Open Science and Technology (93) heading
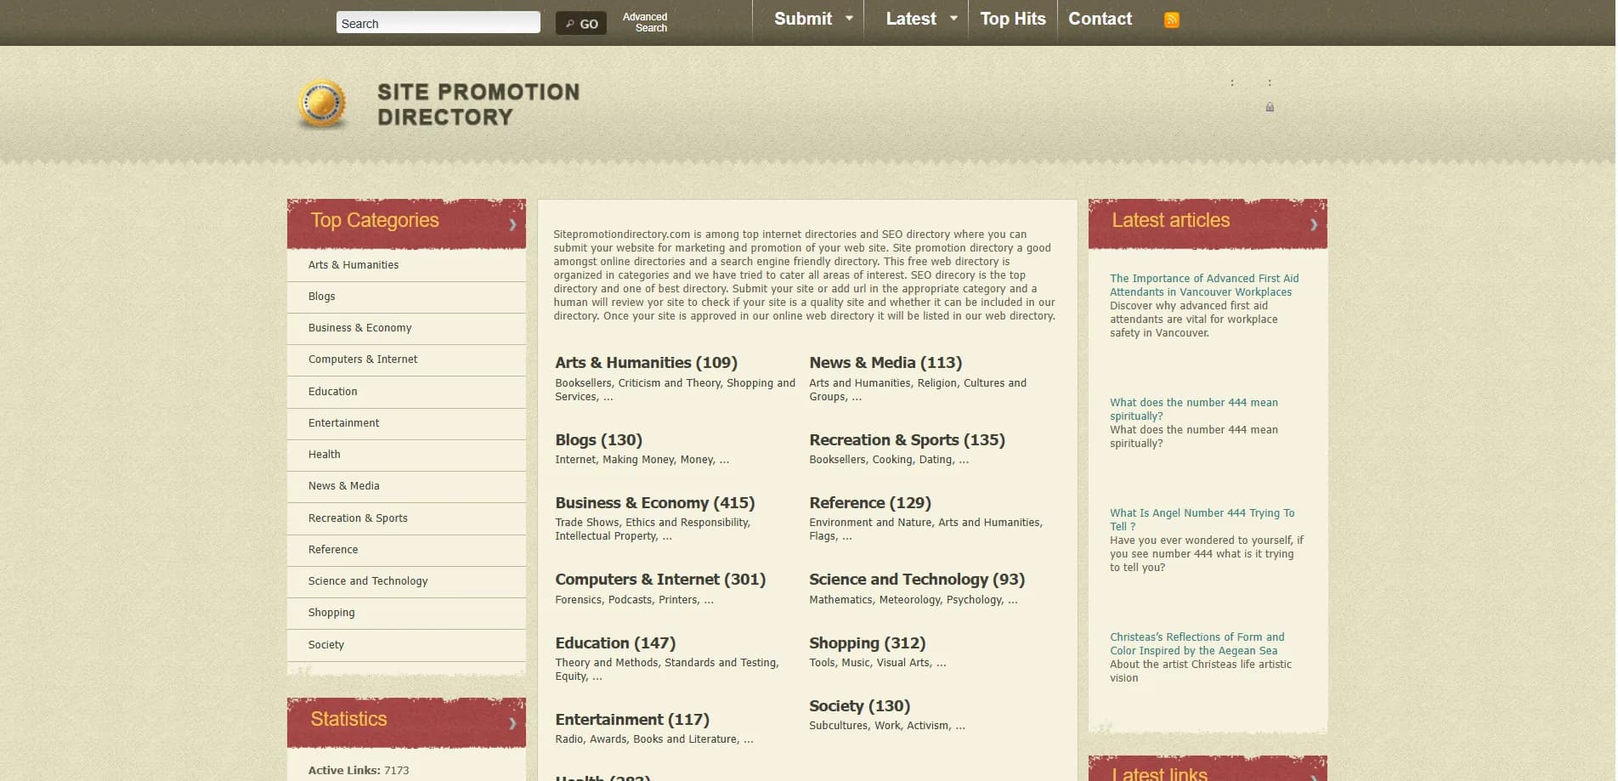Screen dimensions: 1618x781 (917, 580)
